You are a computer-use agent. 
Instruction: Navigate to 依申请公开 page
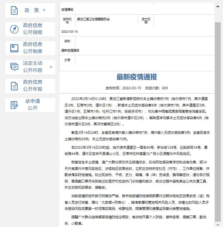coord(33,104)
